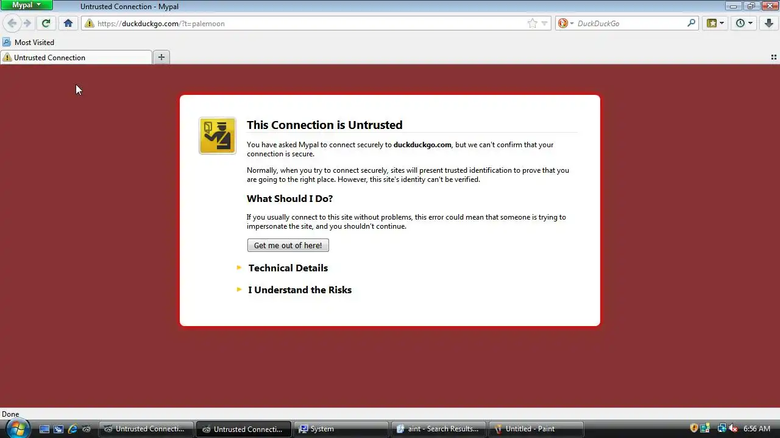
Task: Click Show Desktop in Quick Launch
Action: pos(44,429)
